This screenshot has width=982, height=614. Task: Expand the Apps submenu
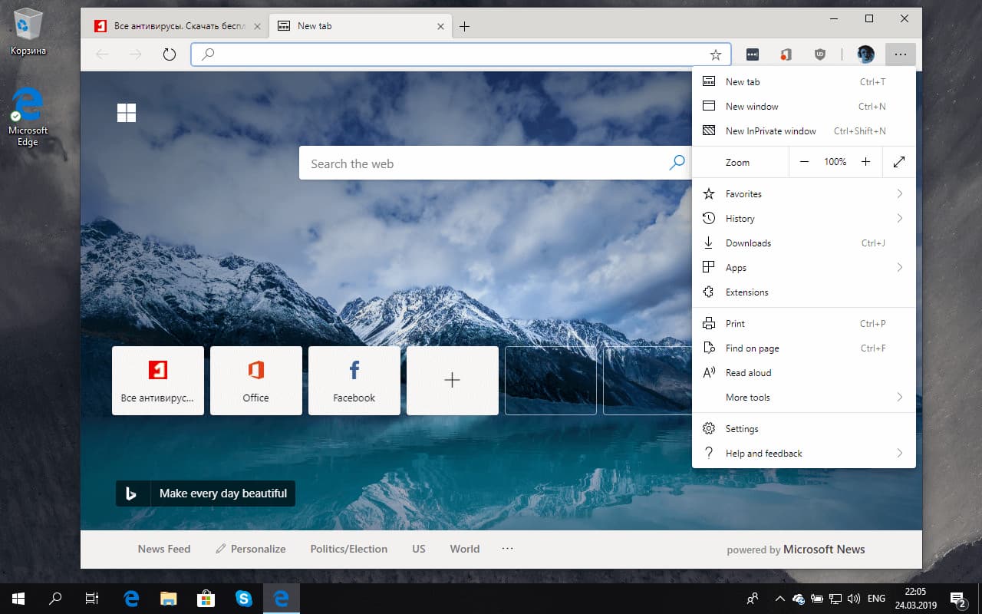click(x=804, y=268)
